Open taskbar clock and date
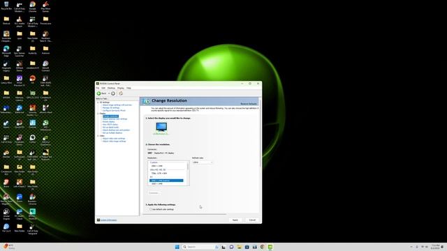The width and height of the screenshot is (447, 251). [x=435, y=247]
